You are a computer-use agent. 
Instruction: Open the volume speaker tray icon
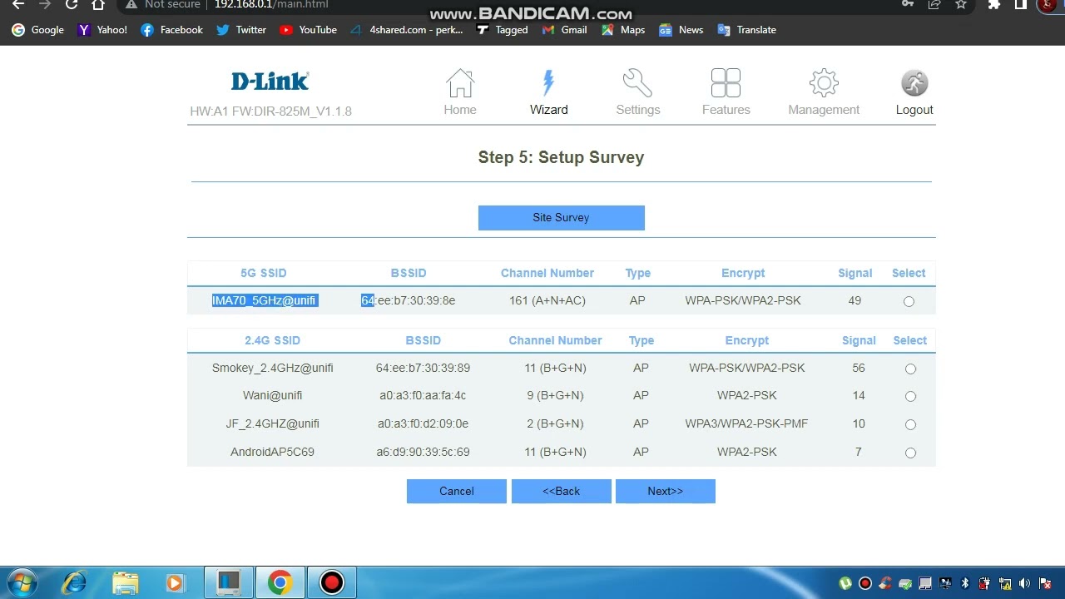[1024, 583]
